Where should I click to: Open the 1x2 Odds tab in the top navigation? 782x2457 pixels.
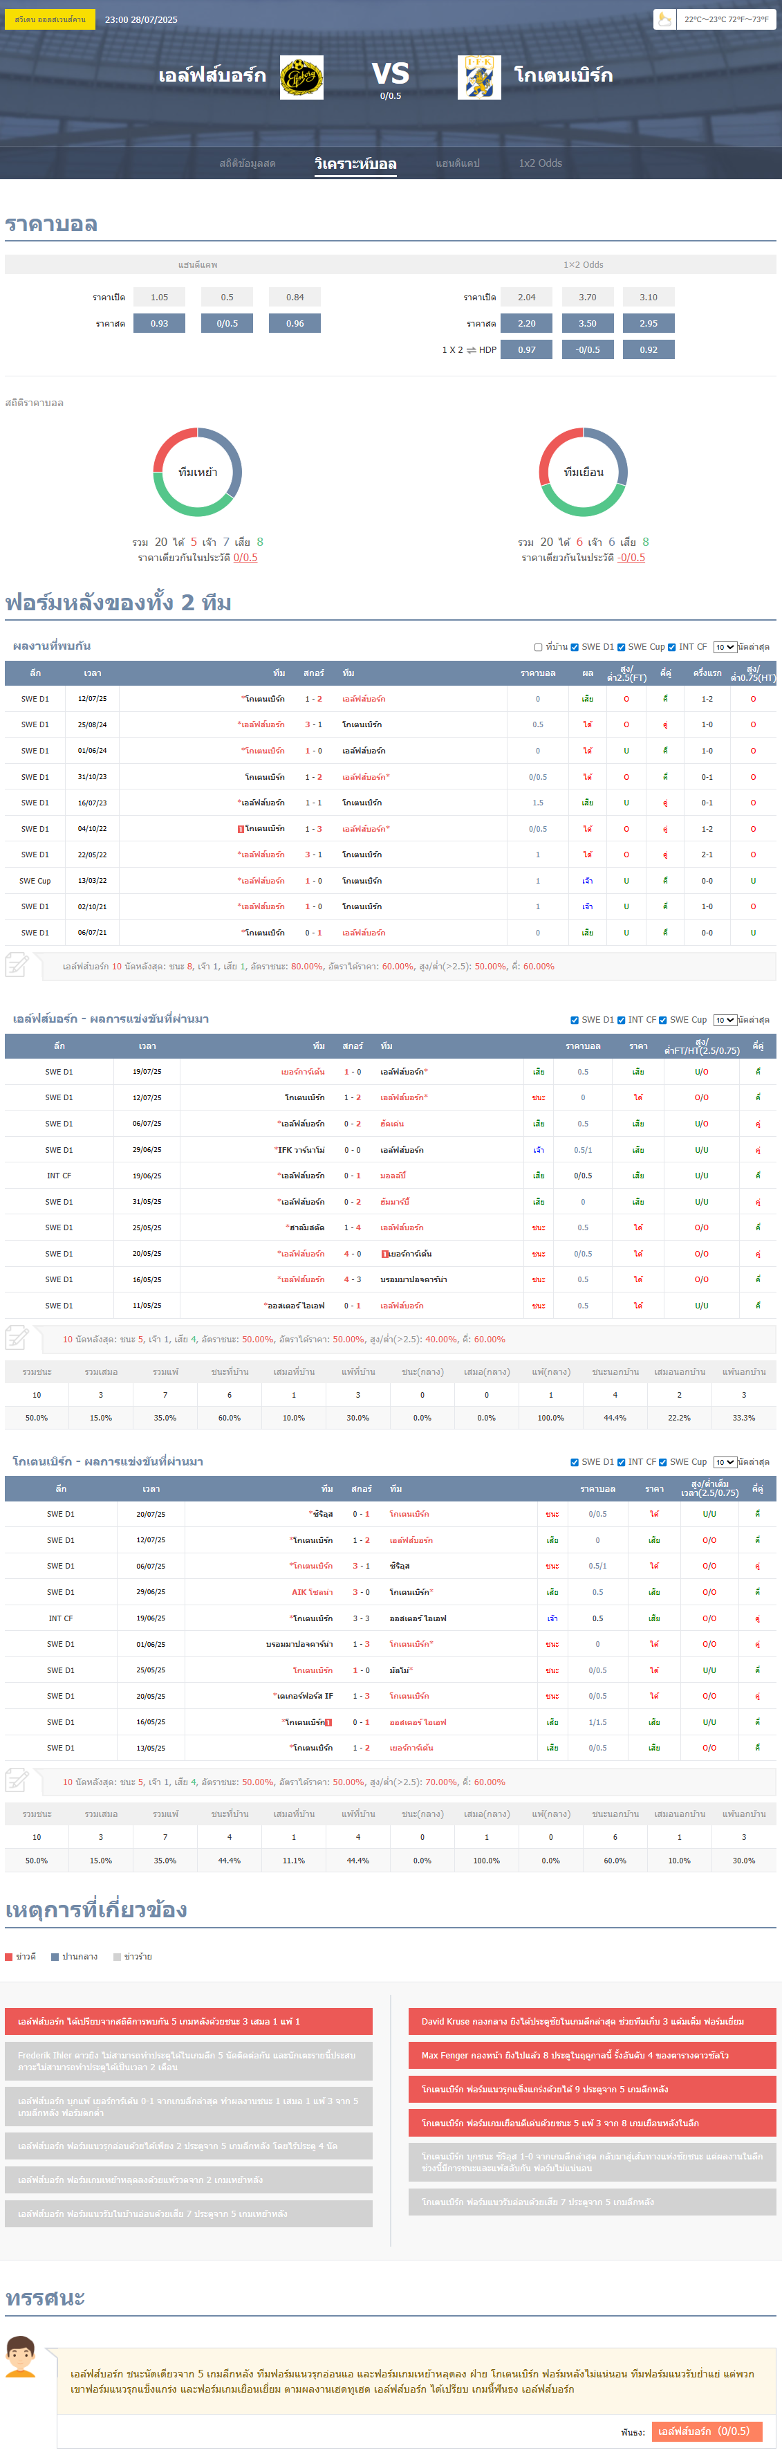tap(541, 163)
